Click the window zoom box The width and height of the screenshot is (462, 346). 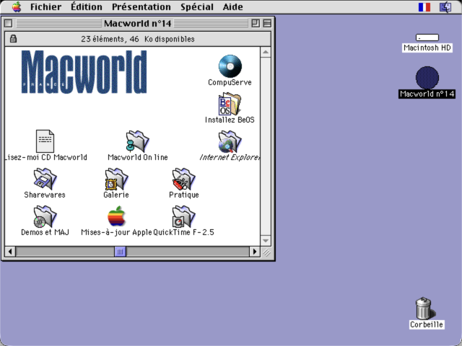[x=256, y=23]
